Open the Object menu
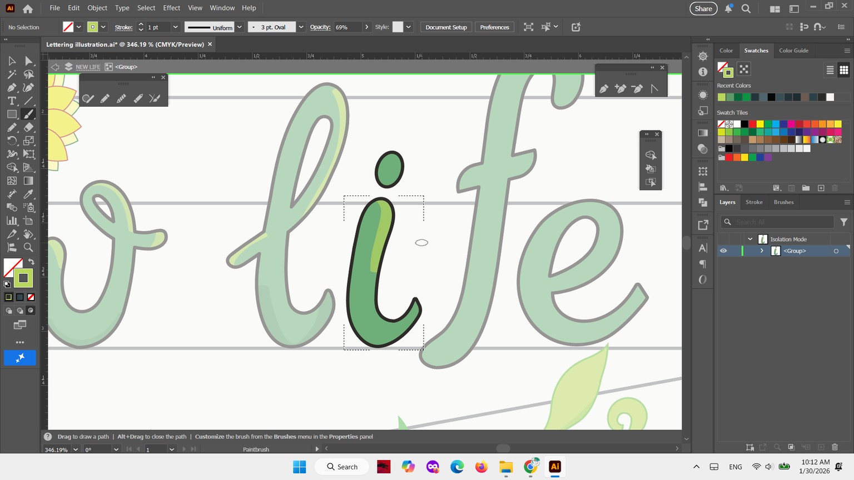854x480 pixels. [97, 8]
